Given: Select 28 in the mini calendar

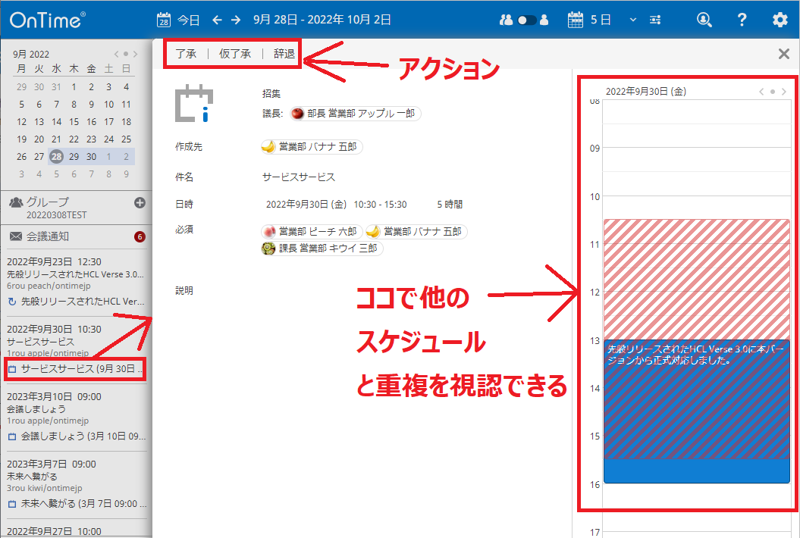Looking at the screenshot, I should (x=56, y=157).
